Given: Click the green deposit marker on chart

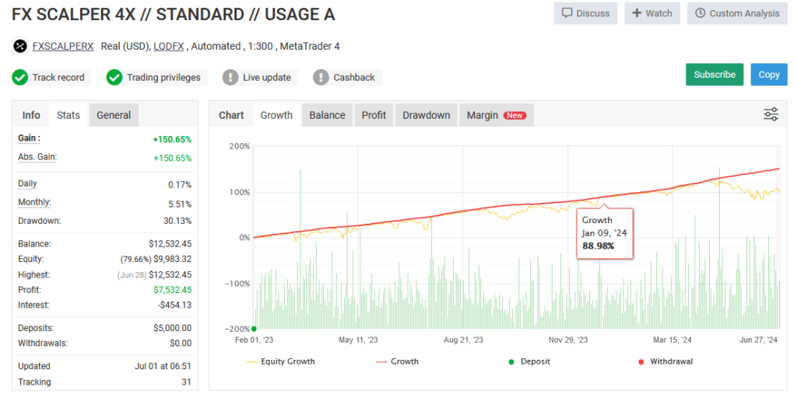Looking at the screenshot, I should click(x=254, y=329).
